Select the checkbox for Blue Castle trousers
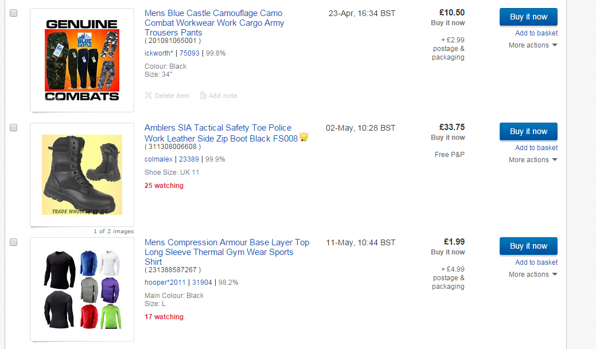The height and width of the screenshot is (349, 596). click(13, 13)
